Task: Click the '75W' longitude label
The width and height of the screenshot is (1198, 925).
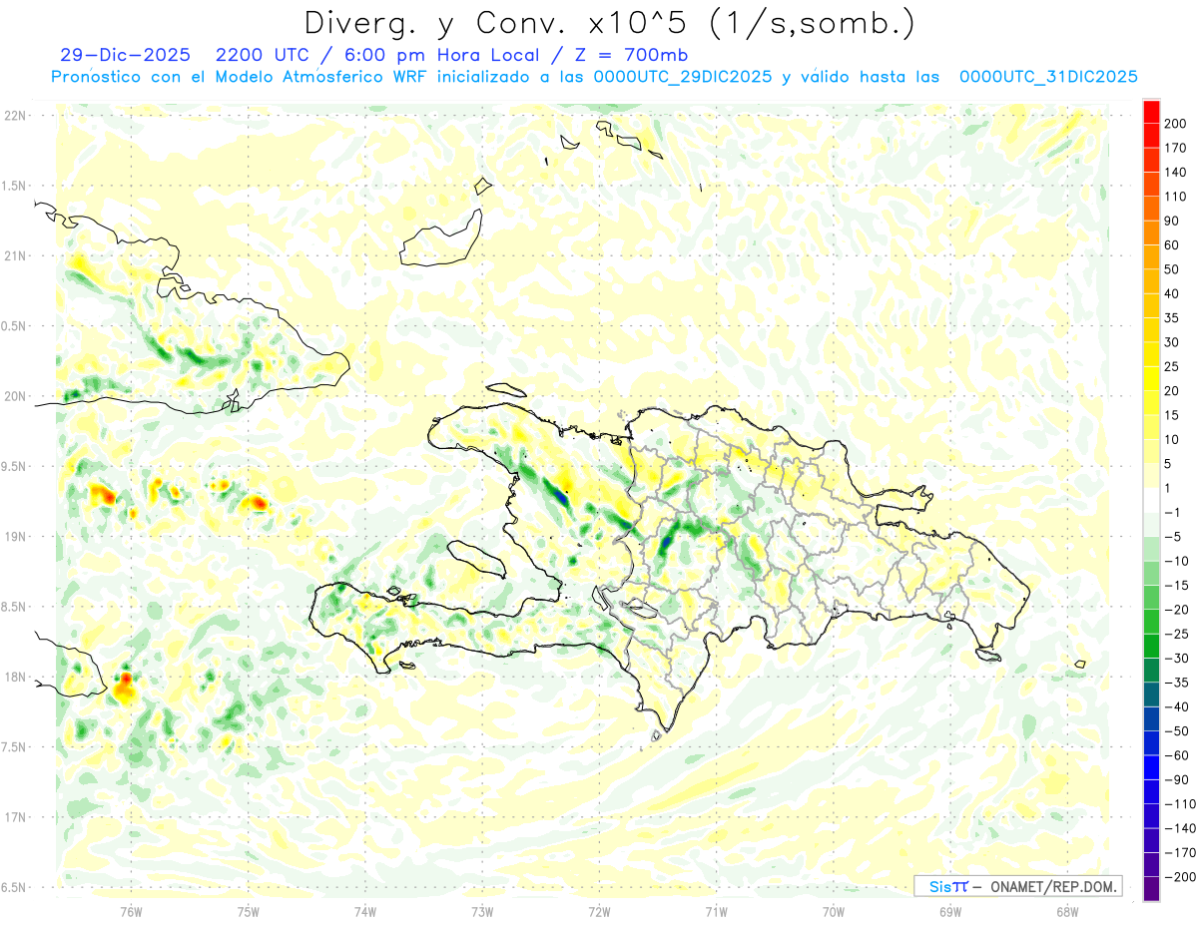Action: coord(249,911)
